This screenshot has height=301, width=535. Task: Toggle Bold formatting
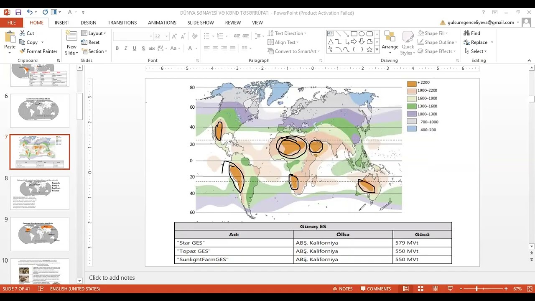pyautogui.click(x=117, y=48)
